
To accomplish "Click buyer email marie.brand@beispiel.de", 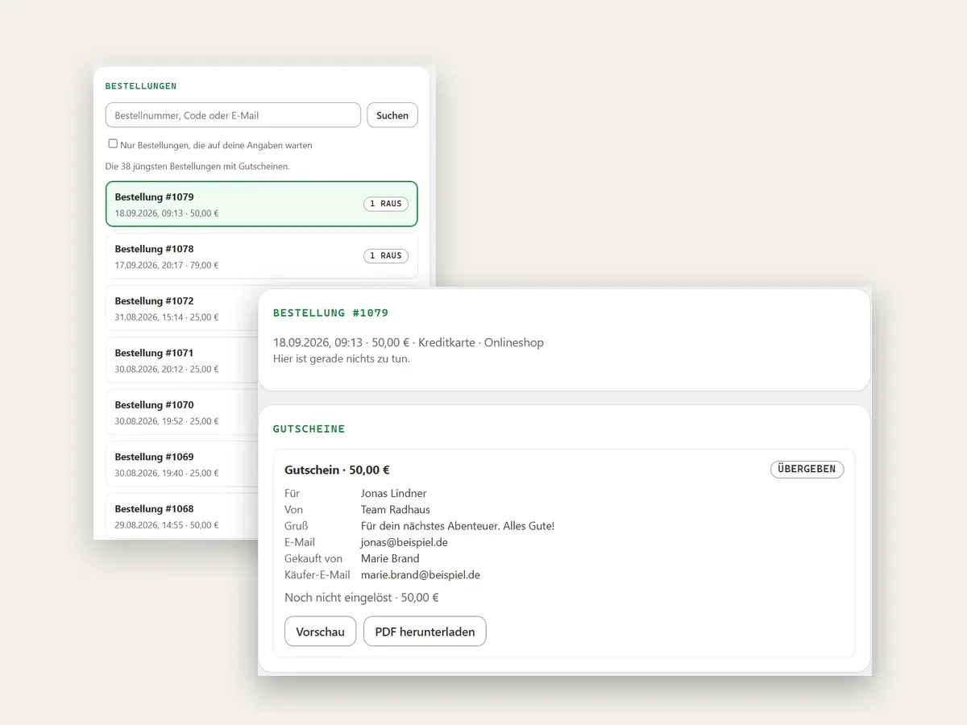I will [420, 575].
